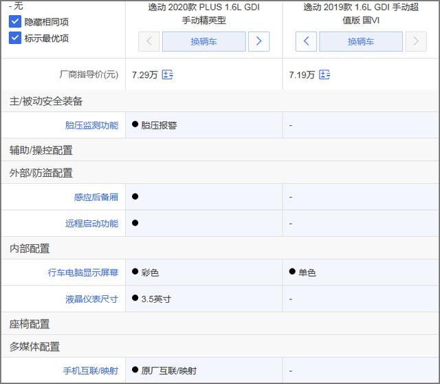Open the 手机互联/映射 link

click(x=90, y=370)
